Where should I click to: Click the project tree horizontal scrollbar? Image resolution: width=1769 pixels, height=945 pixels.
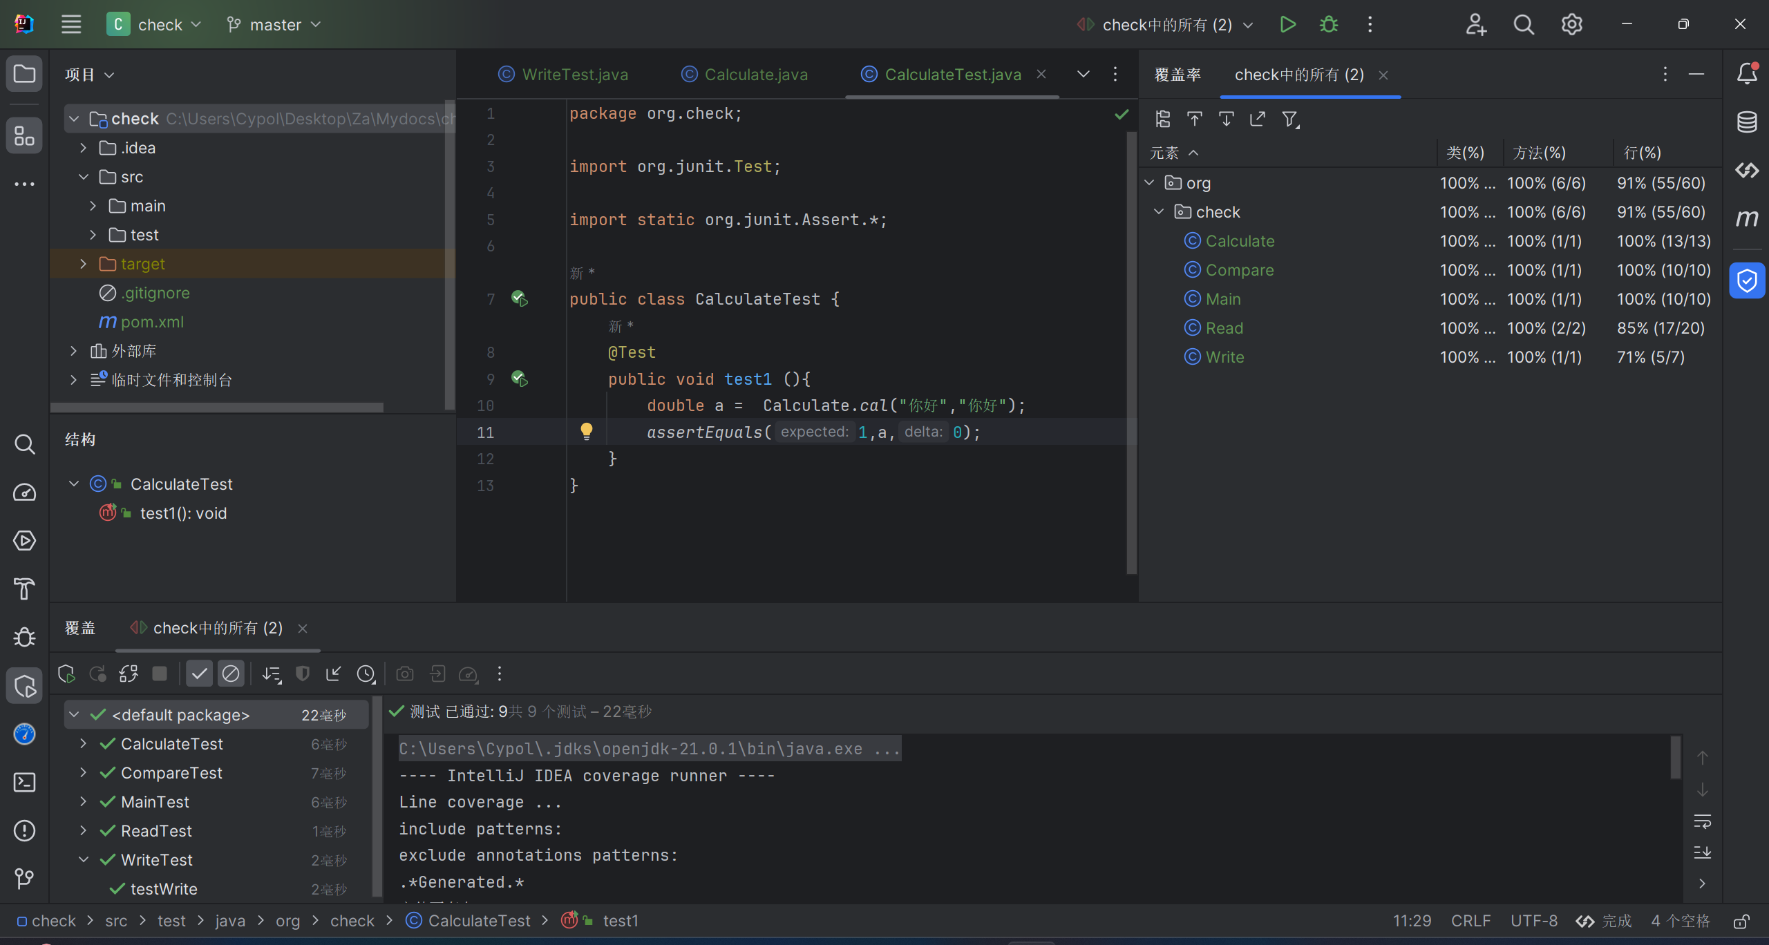pyautogui.click(x=217, y=408)
